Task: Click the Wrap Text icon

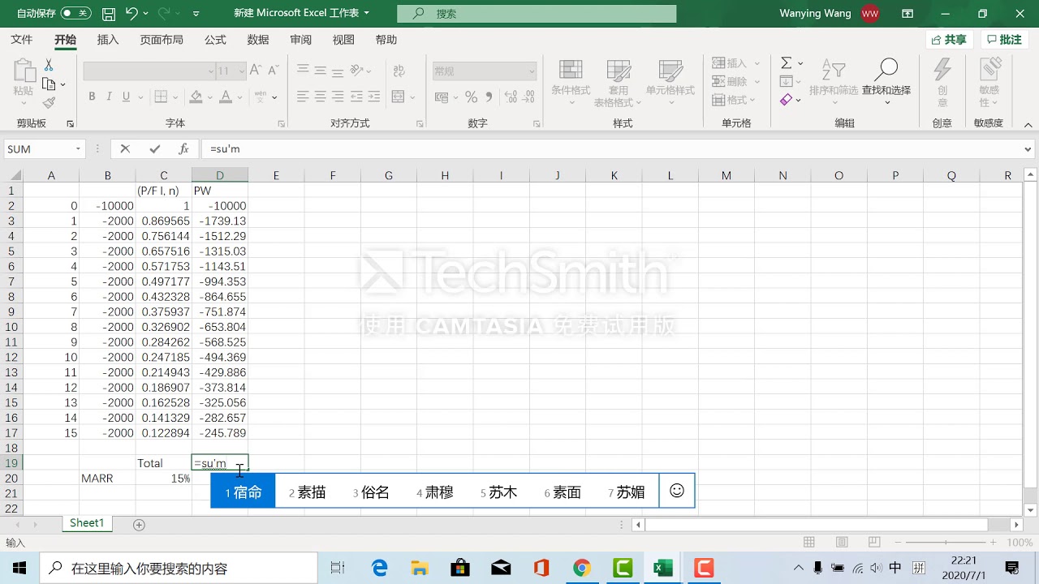Action: [x=399, y=71]
